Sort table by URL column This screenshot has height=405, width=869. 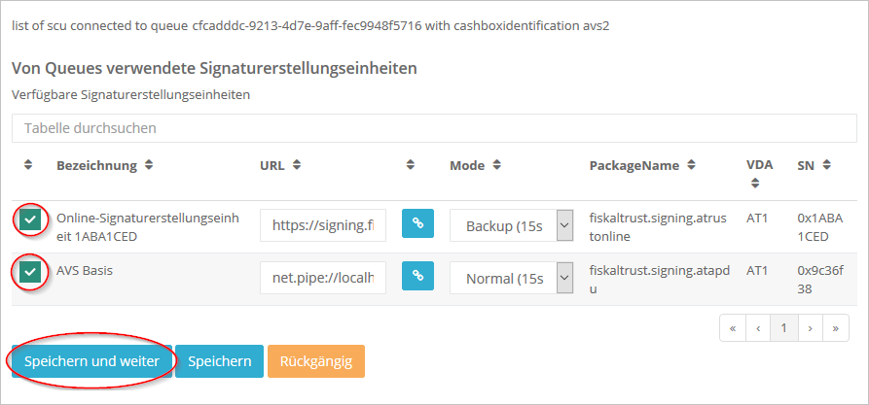[296, 165]
